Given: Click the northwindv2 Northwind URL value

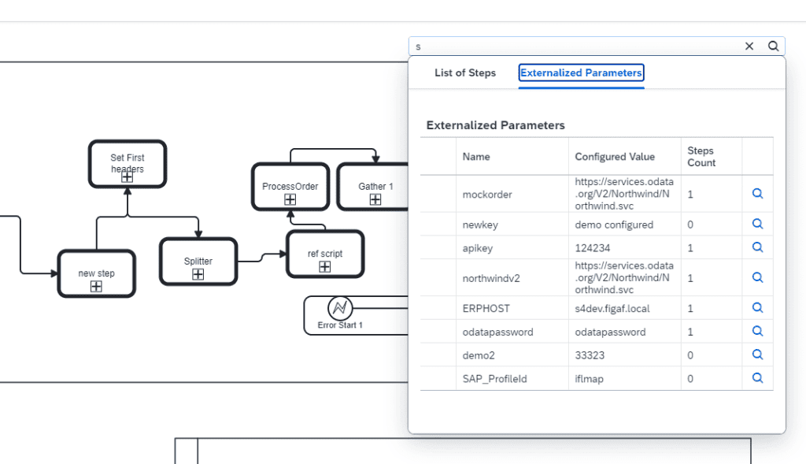Looking at the screenshot, I should tap(624, 278).
